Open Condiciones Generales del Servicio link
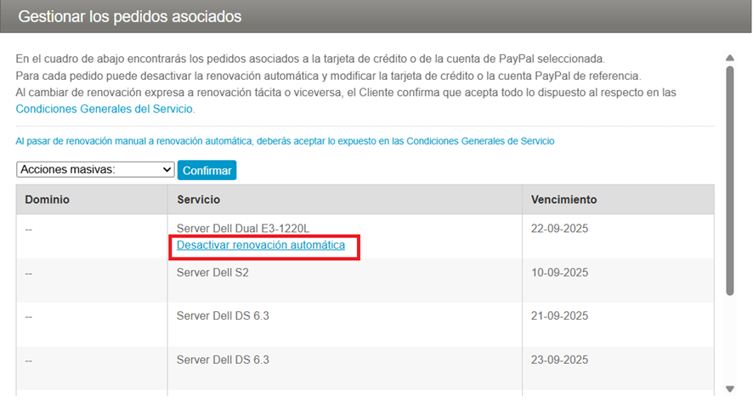Image resolution: width=753 pixels, height=409 pixels. [x=105, y=109]
